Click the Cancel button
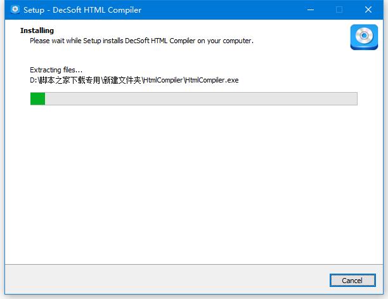The image size is (388, 299). click(x=352, y=280)
